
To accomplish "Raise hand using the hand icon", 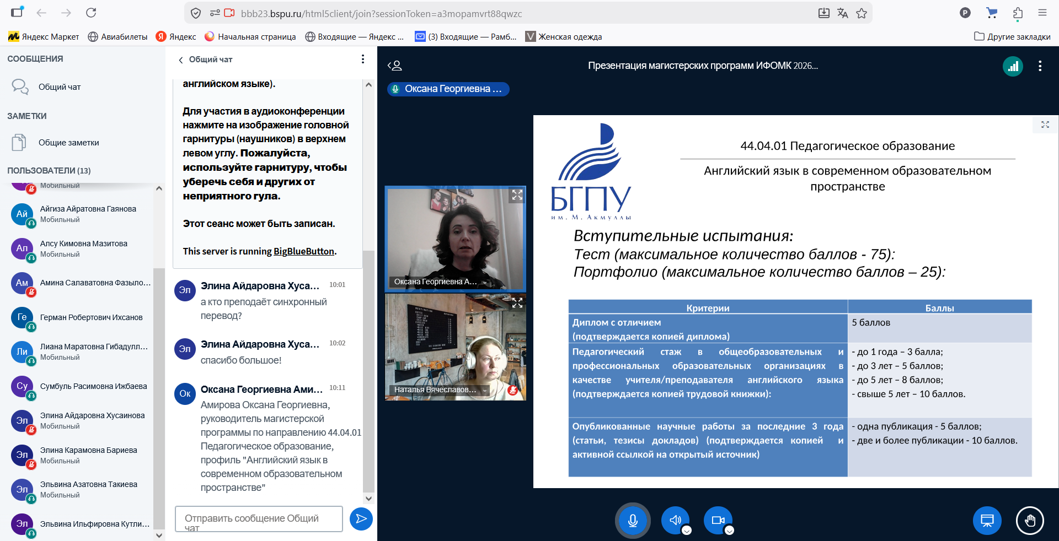I will click(x=1030, y=520).
